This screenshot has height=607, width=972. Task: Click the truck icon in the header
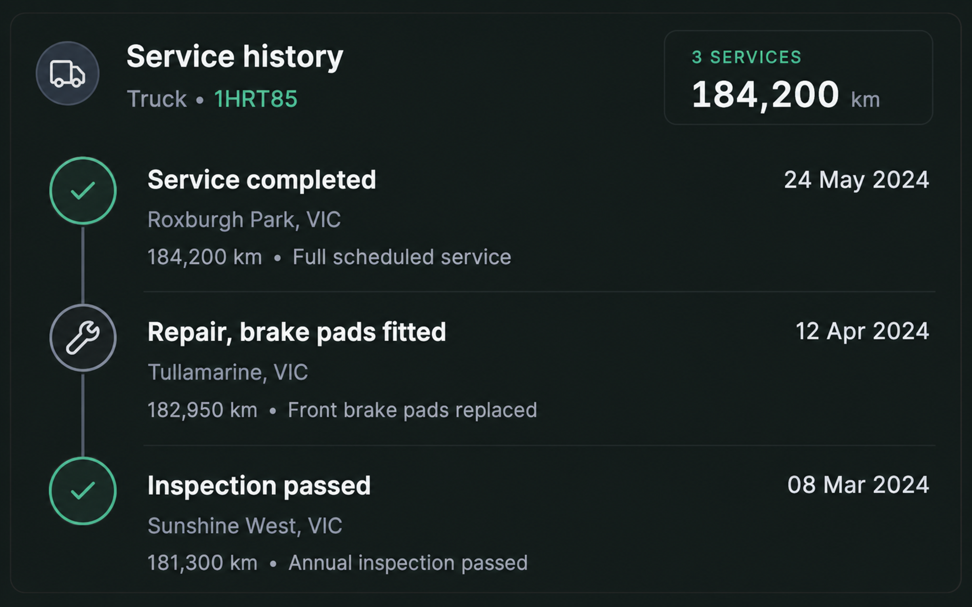(67, 73)
